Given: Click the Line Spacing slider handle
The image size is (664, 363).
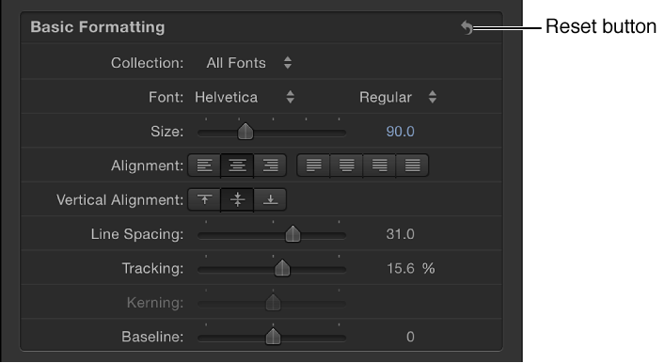Looking at the screenshot, I should coord(292,234).
